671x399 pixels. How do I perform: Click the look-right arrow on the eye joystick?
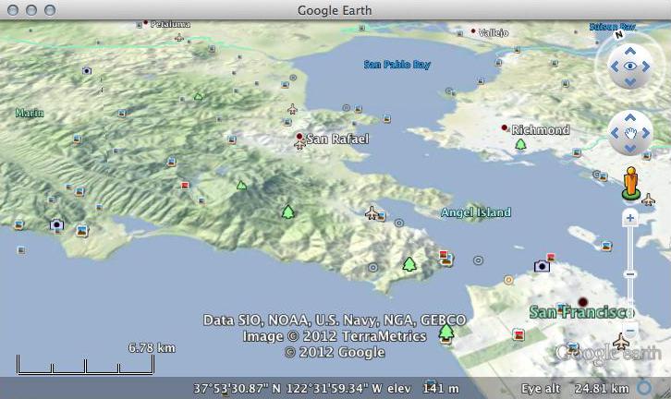pos(645,66)
